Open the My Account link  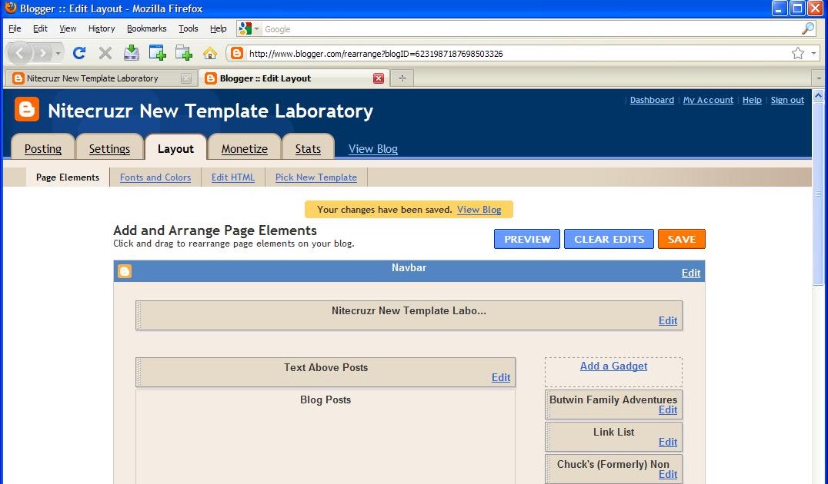pos(708,100)
